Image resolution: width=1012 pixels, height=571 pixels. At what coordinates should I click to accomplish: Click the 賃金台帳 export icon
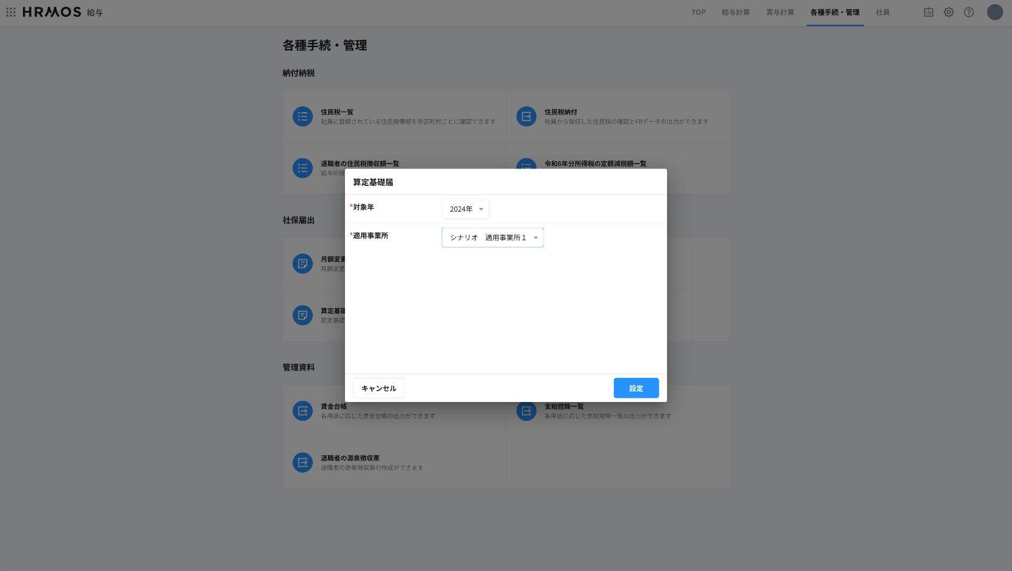(x=302, y=411)
